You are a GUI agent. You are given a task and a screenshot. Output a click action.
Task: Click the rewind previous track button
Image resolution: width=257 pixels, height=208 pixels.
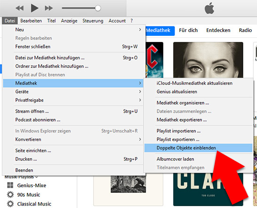pyautogui.click(x=20, y=8)
